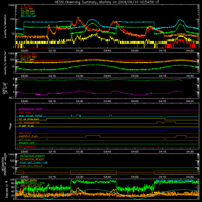This screenshot has height=202, width=202.
Task: Click the ATTENUATOR_STATE flag label
Action: click(x=31, y=109)
